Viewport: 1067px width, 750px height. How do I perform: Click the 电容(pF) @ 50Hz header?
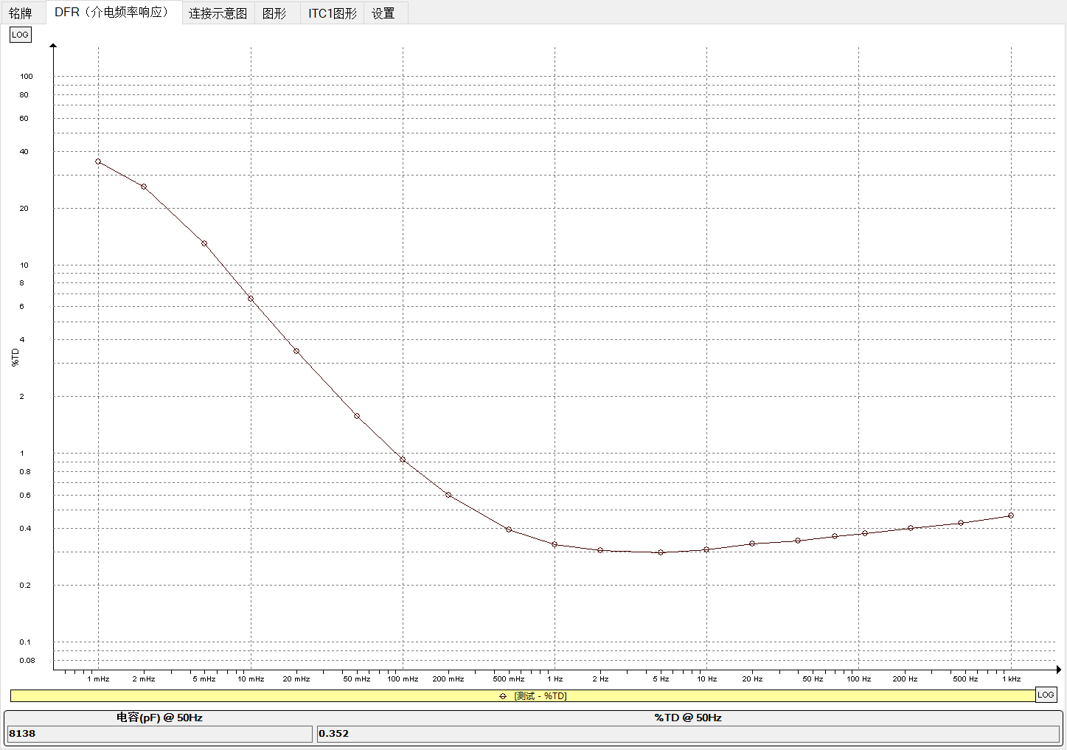pyautogui.click(x=159, y=717)
